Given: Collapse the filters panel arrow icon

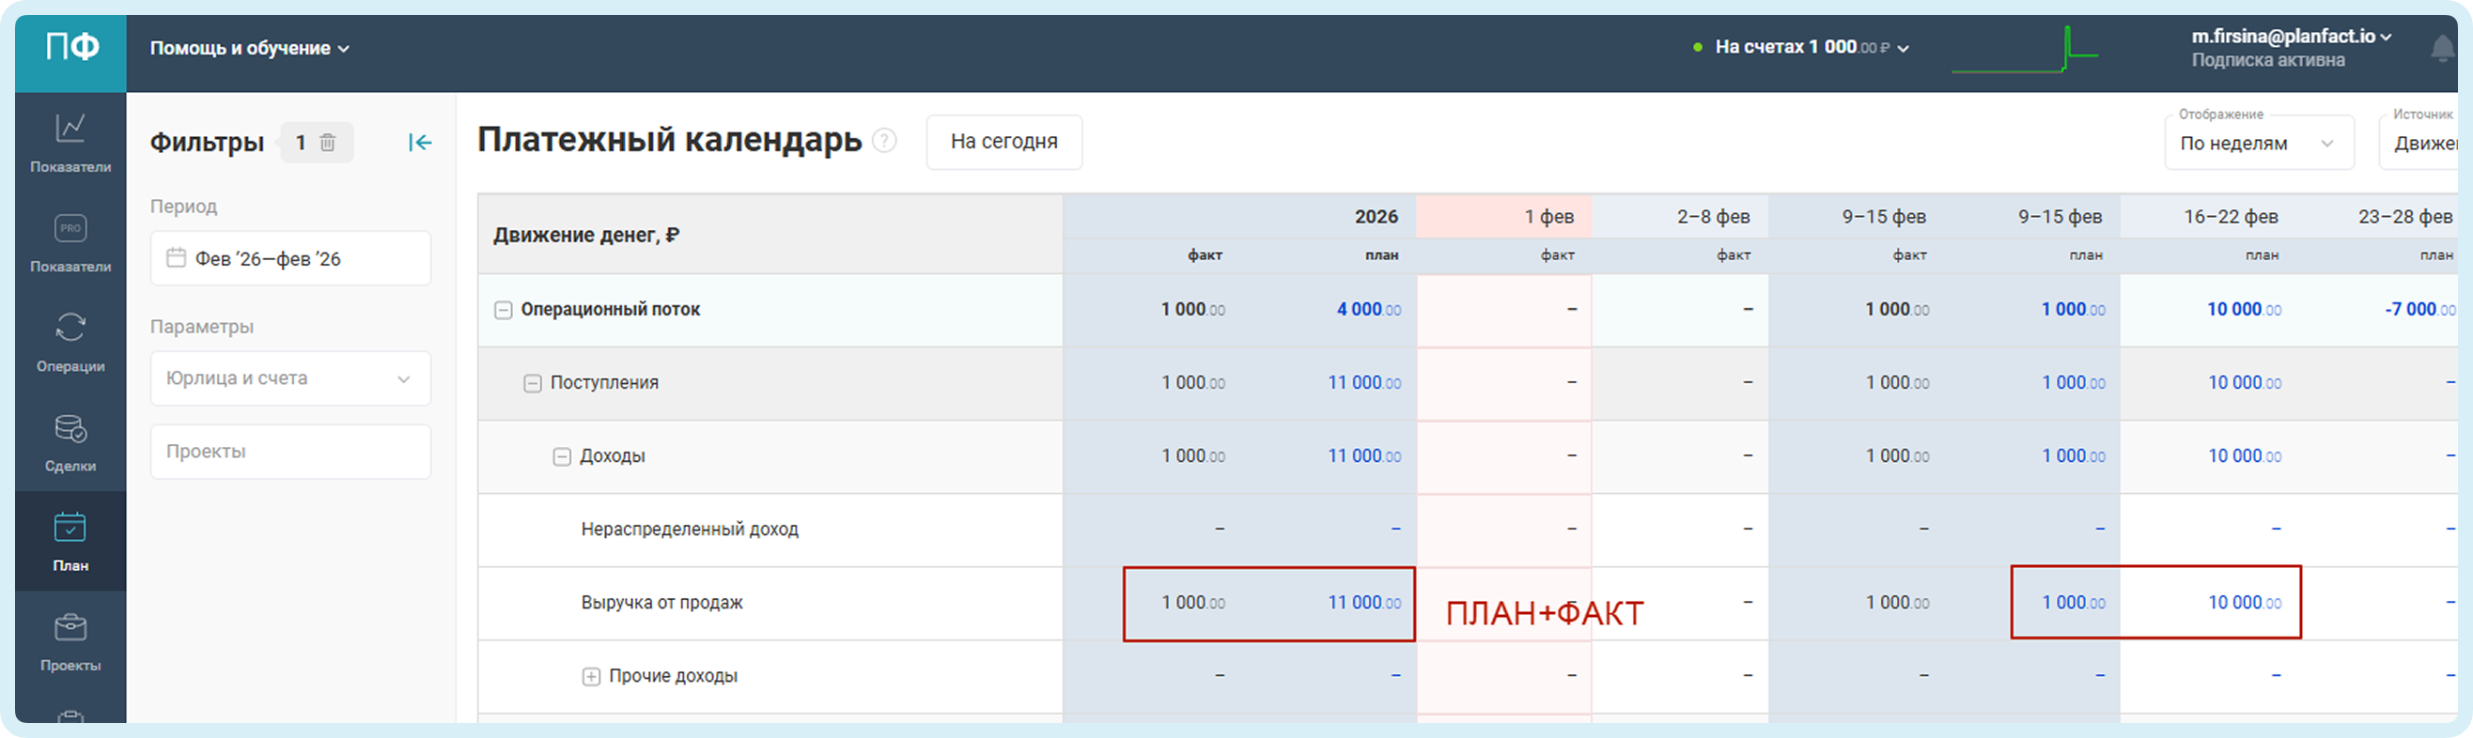Looking at the screenshot, I should point(419,143).
